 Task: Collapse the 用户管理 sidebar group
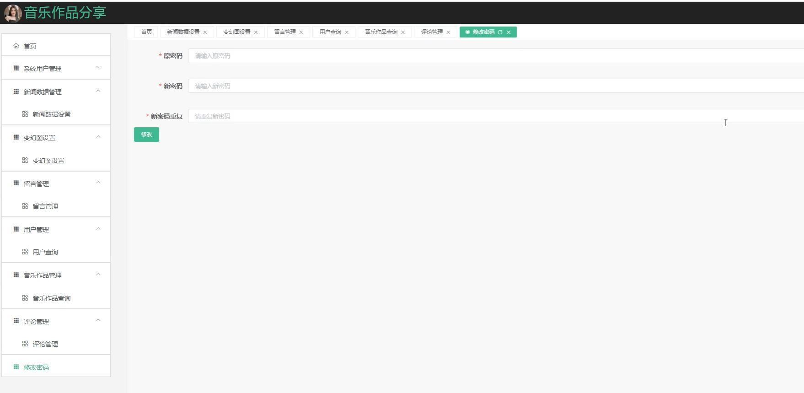(56, 229)
